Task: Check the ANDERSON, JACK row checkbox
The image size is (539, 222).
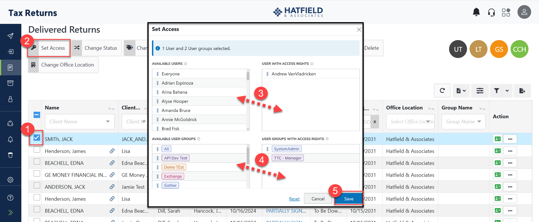Action: [x=37, y=186]
